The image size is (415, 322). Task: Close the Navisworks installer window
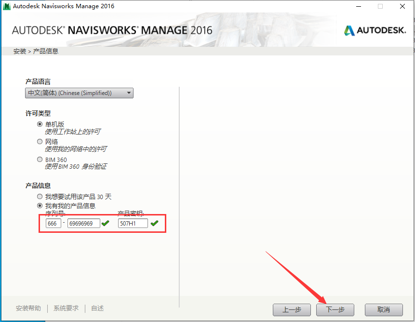402,6
